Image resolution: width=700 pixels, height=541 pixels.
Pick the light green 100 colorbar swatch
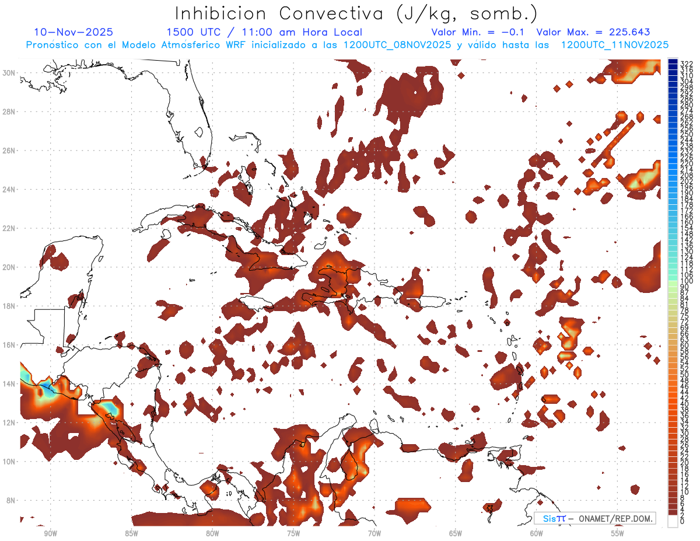tap(673, 282)
